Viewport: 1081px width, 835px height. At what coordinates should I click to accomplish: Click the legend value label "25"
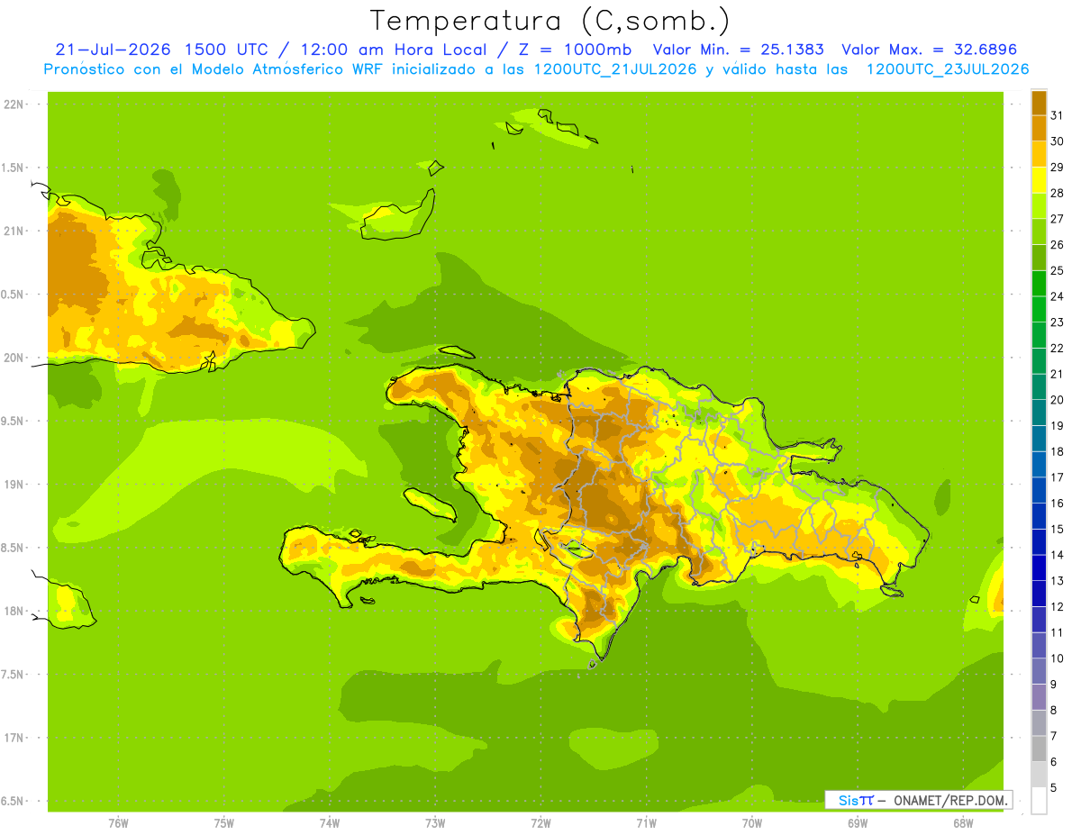click(x=1057, y=270)
